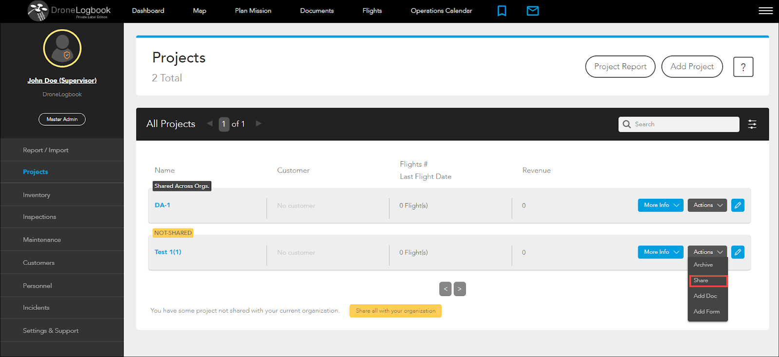Open the bookmark icon in top bar
779x357 pixels.
501,11
